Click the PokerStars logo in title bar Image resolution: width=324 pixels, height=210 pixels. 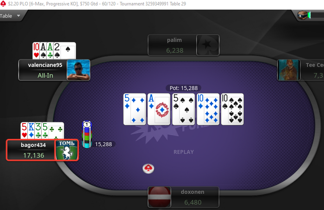[x=3, y=4]
